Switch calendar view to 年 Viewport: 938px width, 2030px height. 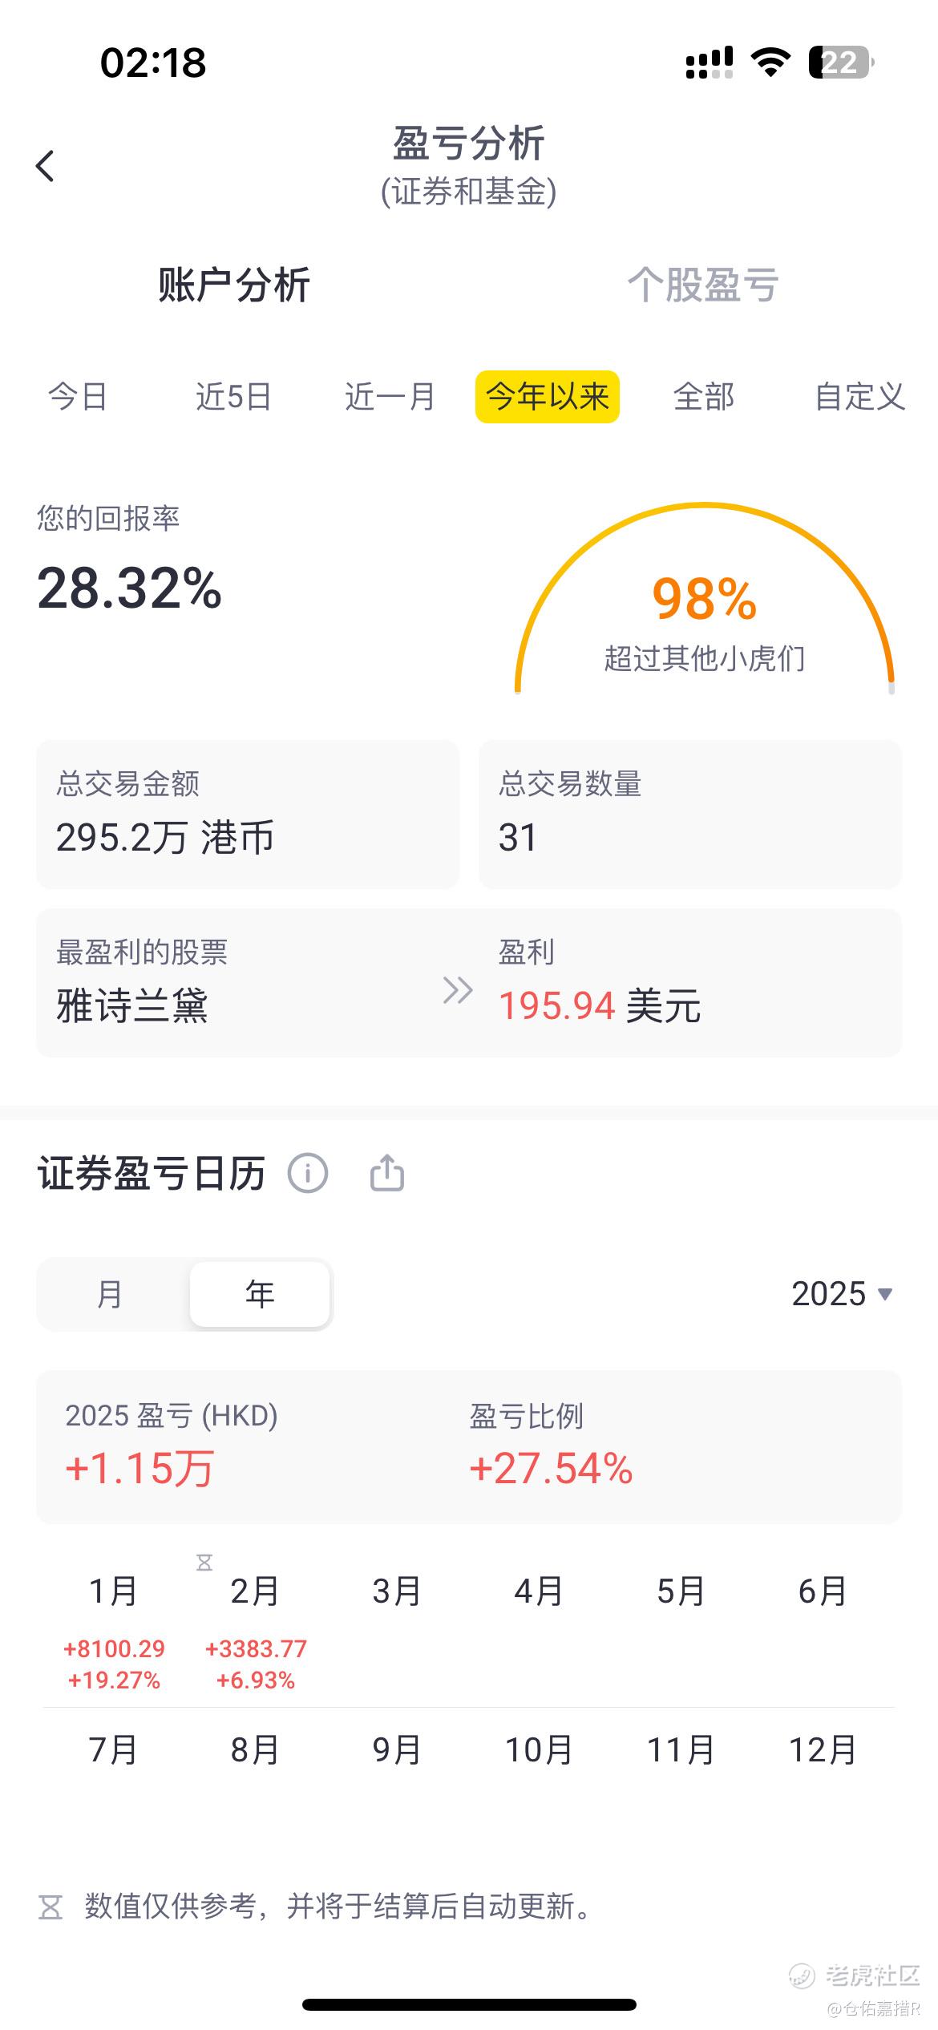point(260,1294)
